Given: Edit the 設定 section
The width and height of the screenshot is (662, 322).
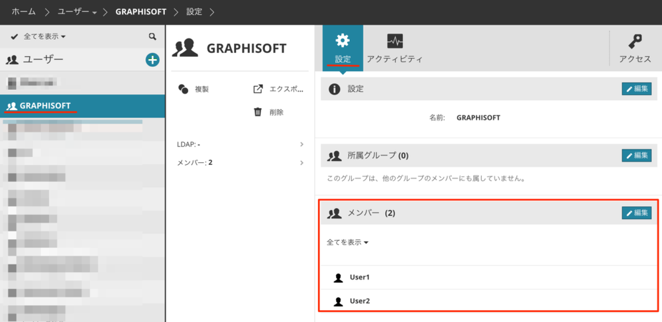Looking at the screenshot, I should point(637,89).
